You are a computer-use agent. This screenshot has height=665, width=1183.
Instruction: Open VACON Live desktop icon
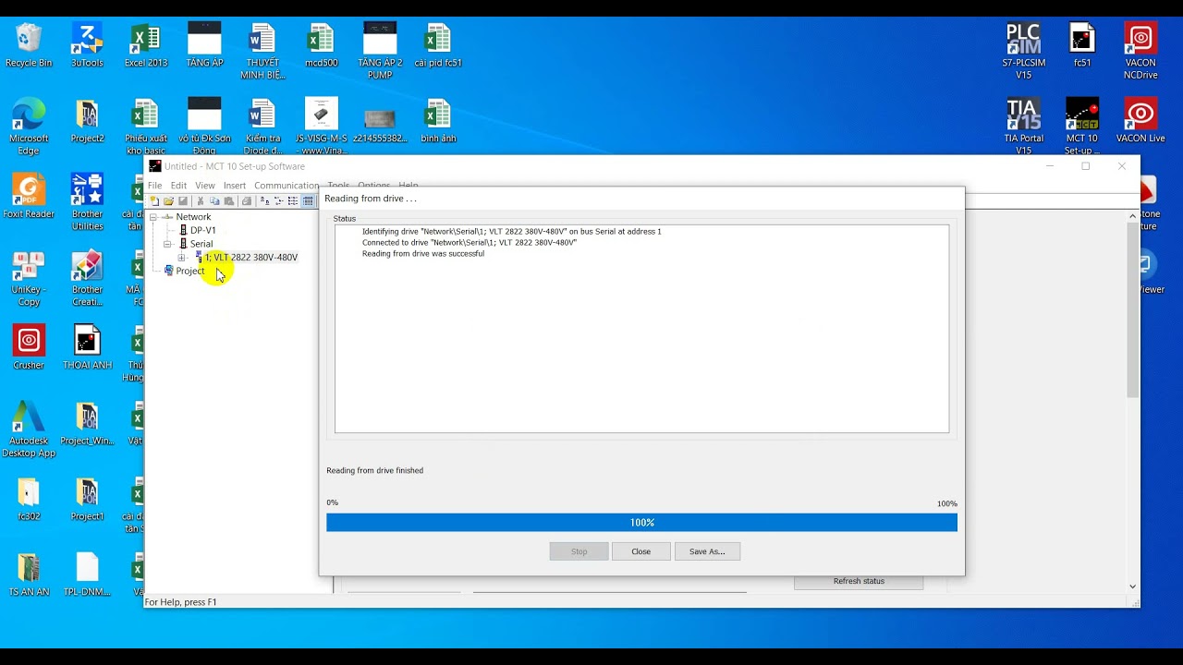click(x=1140, y=121)
